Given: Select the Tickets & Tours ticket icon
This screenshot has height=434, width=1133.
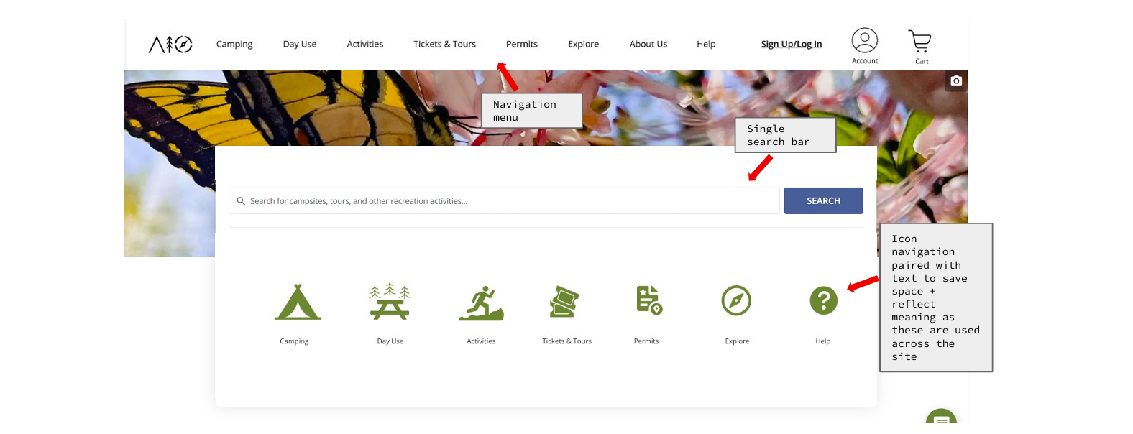Looking at the screenshot, I should pos(564,301).
